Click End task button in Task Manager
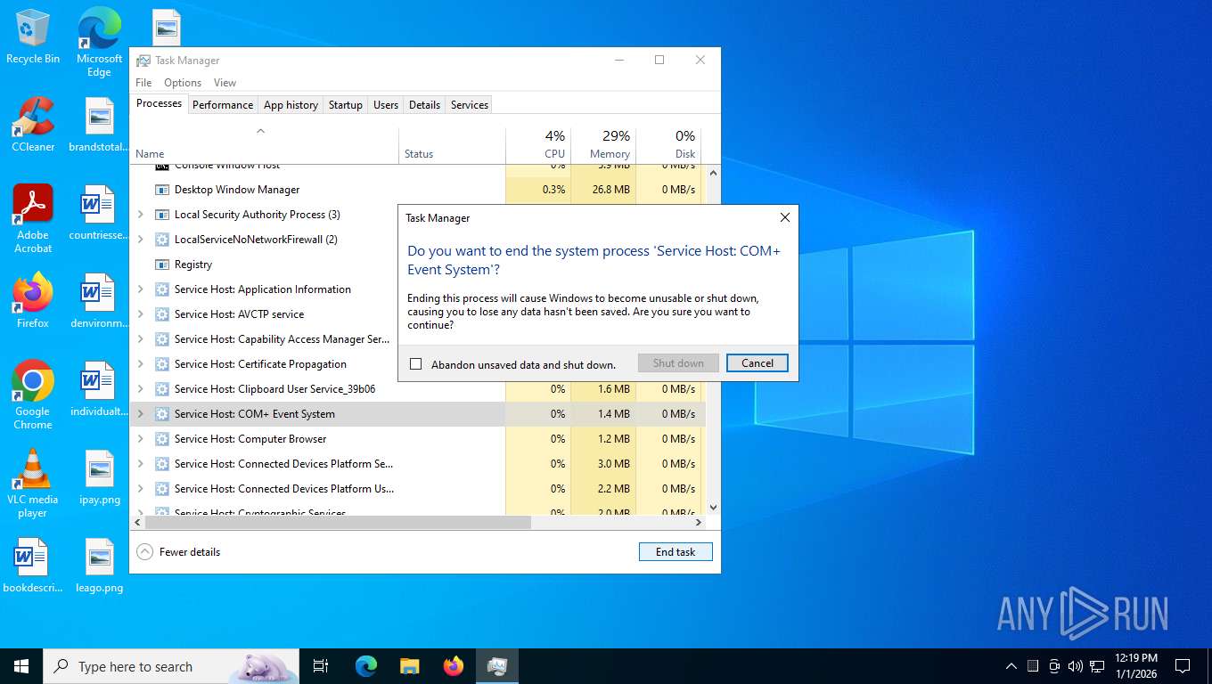Image resolution: width=1212 pixels, height=684 pixels. tap(676, 552)
